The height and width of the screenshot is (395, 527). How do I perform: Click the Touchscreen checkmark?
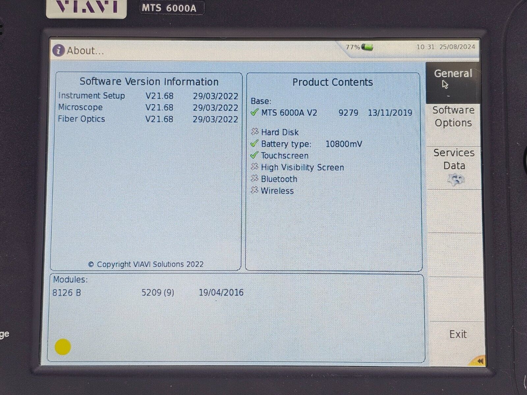coord(254,155)
